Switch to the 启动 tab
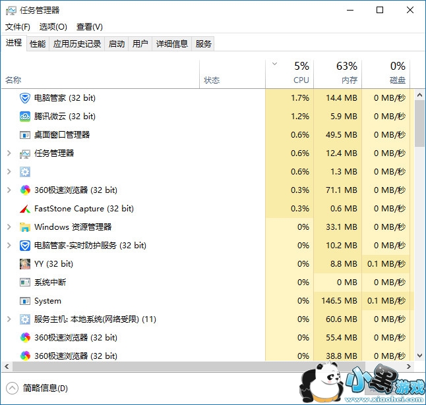The height and width of the screenshot is (405, 426). pyautogui.click(x=117, y=43)
